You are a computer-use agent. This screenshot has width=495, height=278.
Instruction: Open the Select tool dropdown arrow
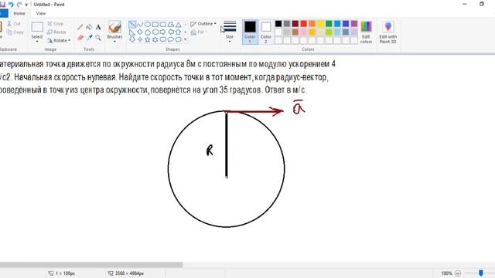point(37,42)
